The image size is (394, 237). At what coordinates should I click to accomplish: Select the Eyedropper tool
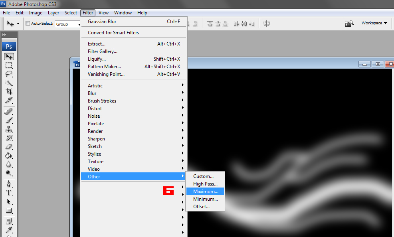coord(9,230)
